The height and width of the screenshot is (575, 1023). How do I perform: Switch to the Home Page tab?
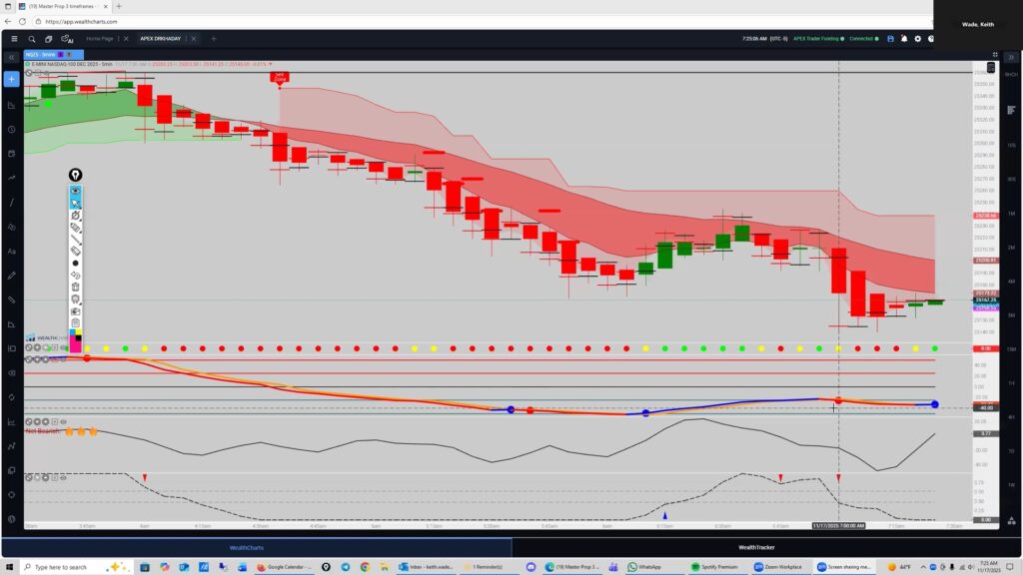(100, 39)
